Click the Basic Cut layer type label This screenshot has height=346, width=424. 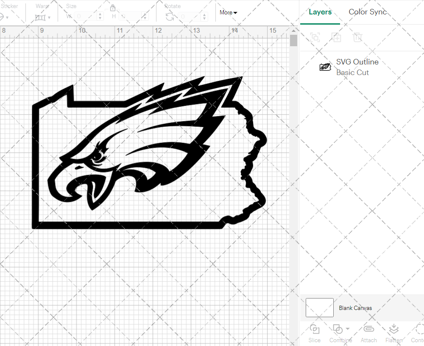click(x=352, y=73)
